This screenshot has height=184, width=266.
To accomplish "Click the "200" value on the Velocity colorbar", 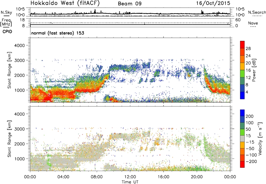I will click(x=250, y=116).
